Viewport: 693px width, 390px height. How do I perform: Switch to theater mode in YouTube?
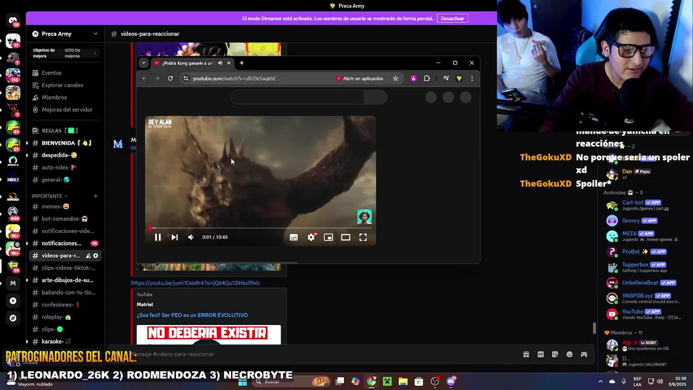[345, 237]
